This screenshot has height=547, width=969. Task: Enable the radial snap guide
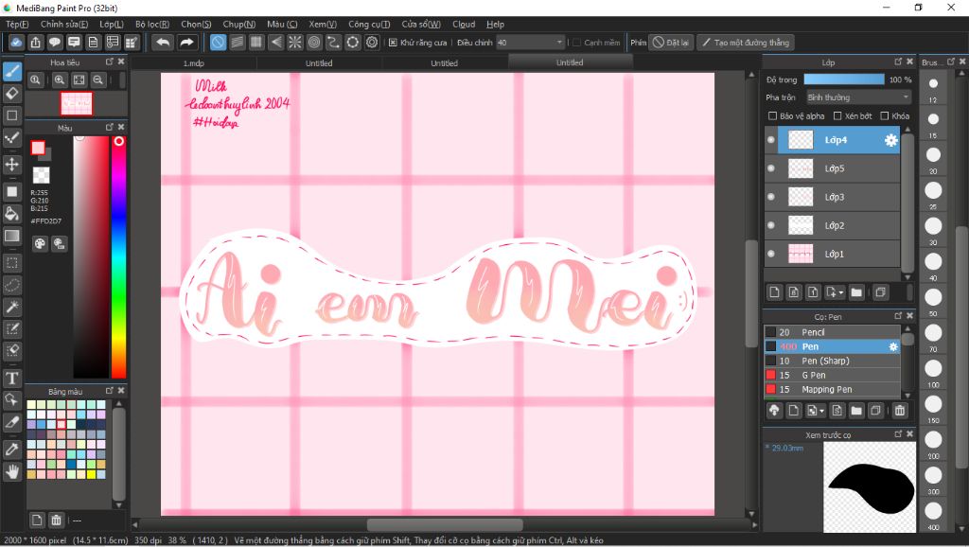point(295,42)
